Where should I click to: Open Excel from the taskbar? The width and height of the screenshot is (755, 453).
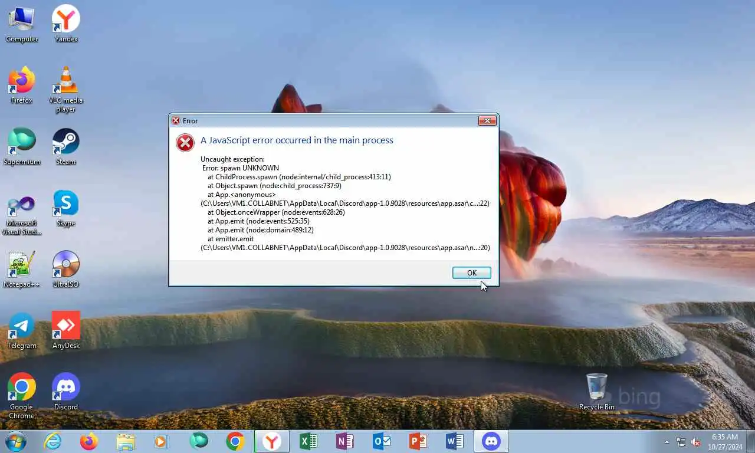coord(308,441)
